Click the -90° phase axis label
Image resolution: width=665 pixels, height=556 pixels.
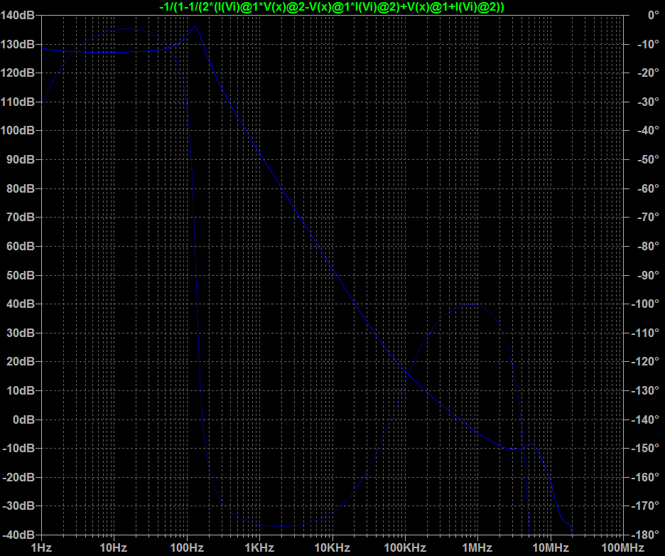pos(648,275)
